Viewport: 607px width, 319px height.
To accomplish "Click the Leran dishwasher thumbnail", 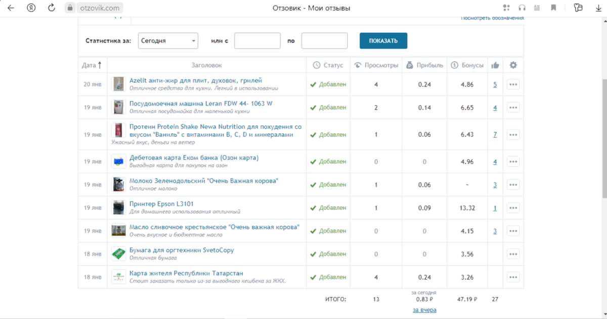I will tap(118, 108).
